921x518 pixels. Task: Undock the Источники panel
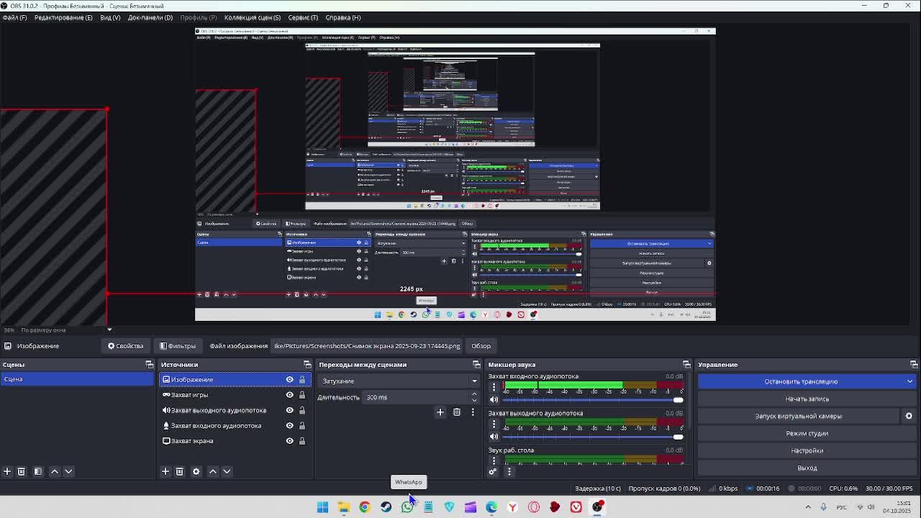pos(307,365)
